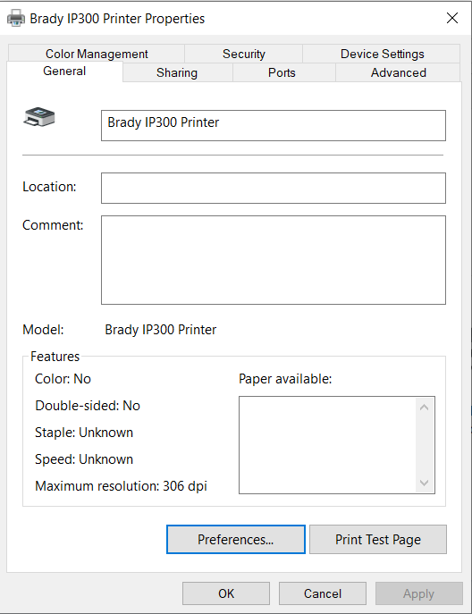Switch to the Color Management tab

pos(97,54)
